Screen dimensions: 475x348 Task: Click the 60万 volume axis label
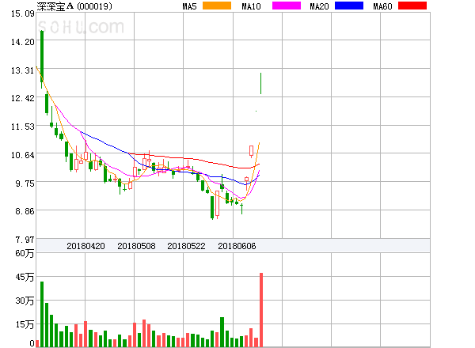(x=25, y=253)
